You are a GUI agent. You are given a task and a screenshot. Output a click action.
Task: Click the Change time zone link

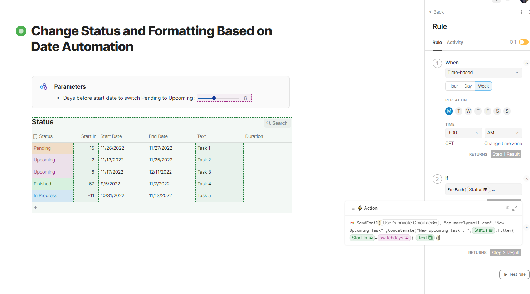tap(503, 144)
